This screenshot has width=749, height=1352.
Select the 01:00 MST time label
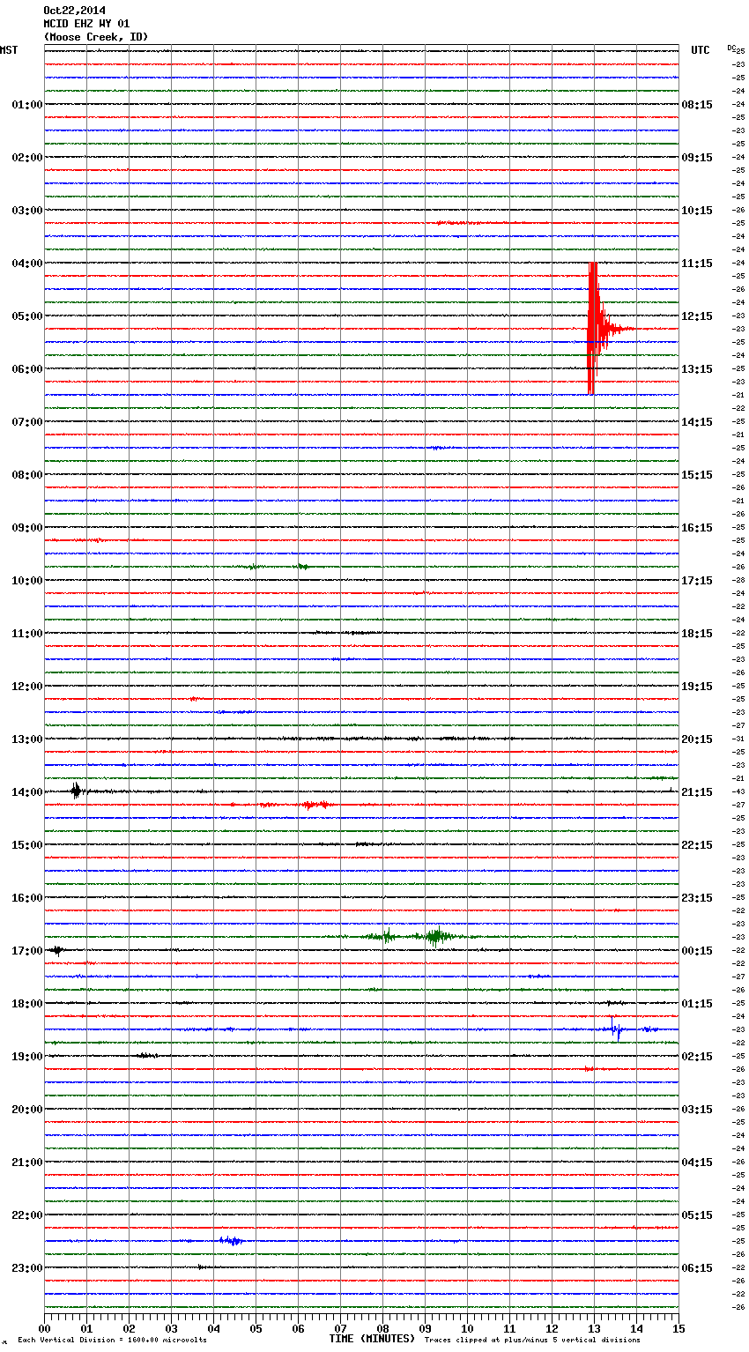pos(27,105)
